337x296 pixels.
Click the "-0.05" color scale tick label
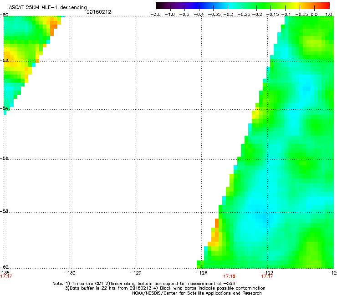[301, 15]
